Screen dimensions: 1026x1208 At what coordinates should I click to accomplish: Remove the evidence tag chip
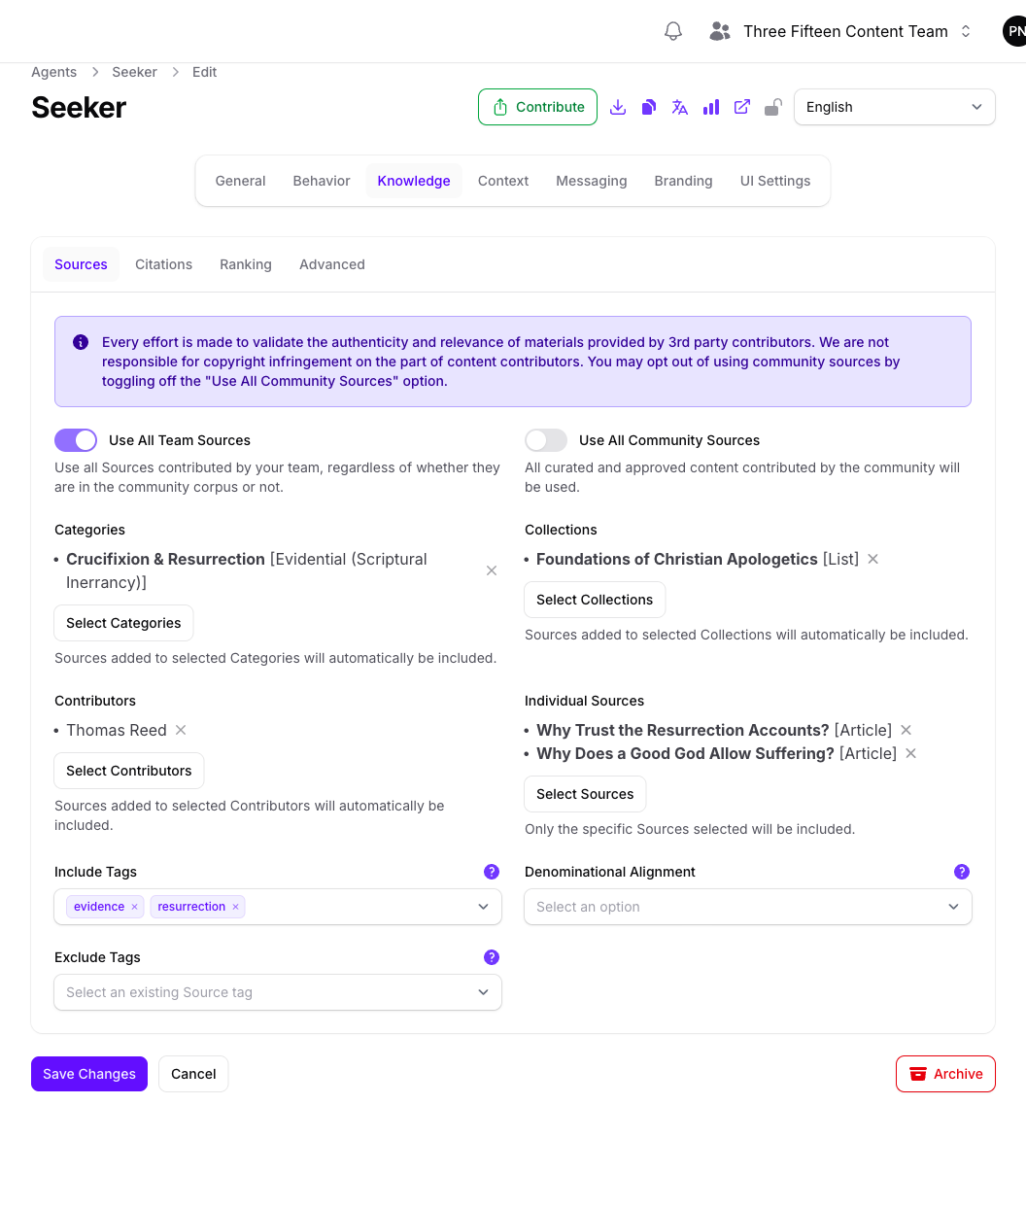point(134,907)
